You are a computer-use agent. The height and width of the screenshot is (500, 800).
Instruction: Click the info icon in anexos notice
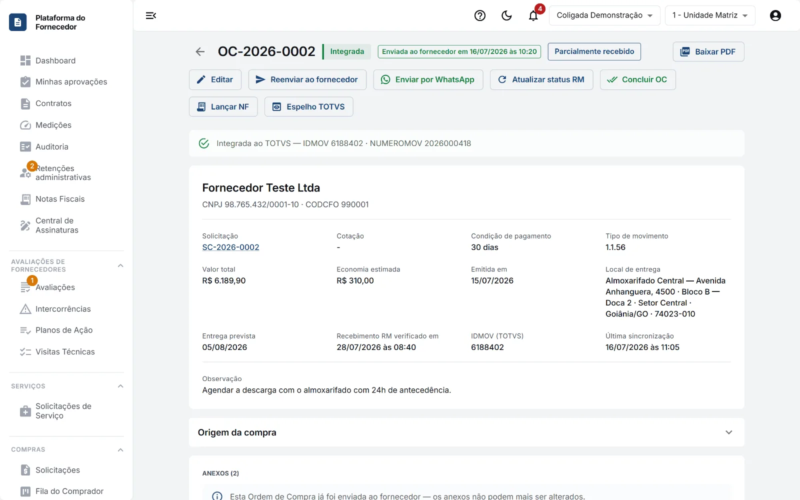point(217,496)
